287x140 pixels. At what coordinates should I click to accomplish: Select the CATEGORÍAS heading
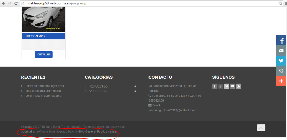point(99,77)
